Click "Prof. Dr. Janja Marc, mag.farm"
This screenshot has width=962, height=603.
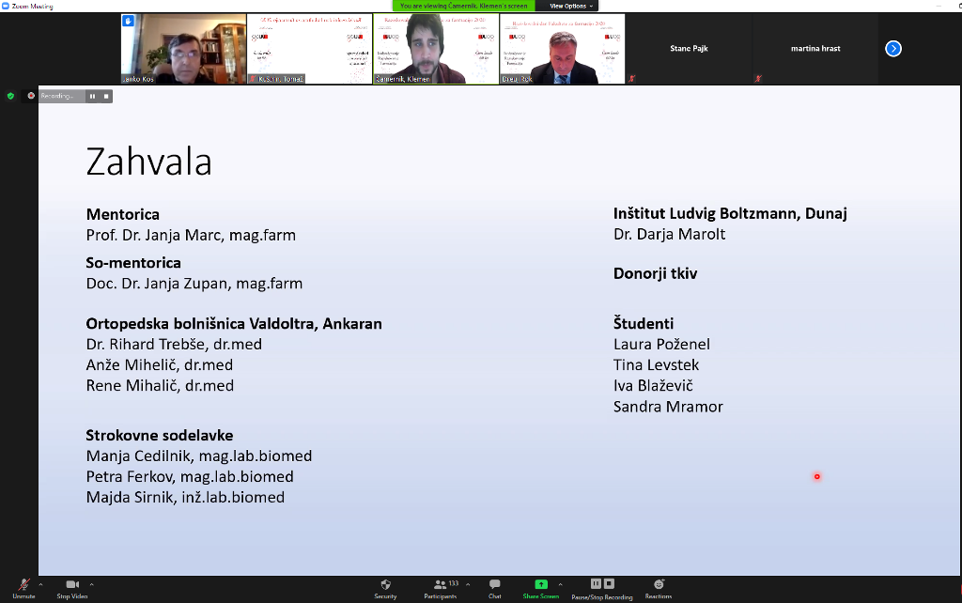pyautogui.click(x=191, y=235)
